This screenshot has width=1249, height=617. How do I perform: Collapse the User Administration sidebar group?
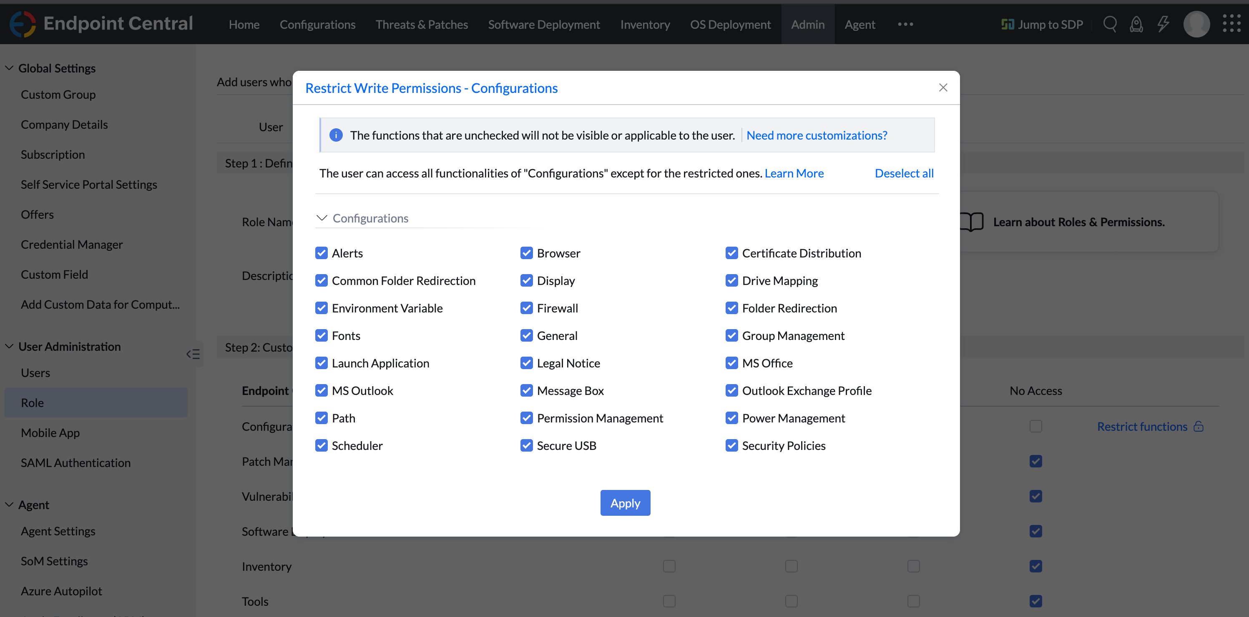tap(8, 346)
